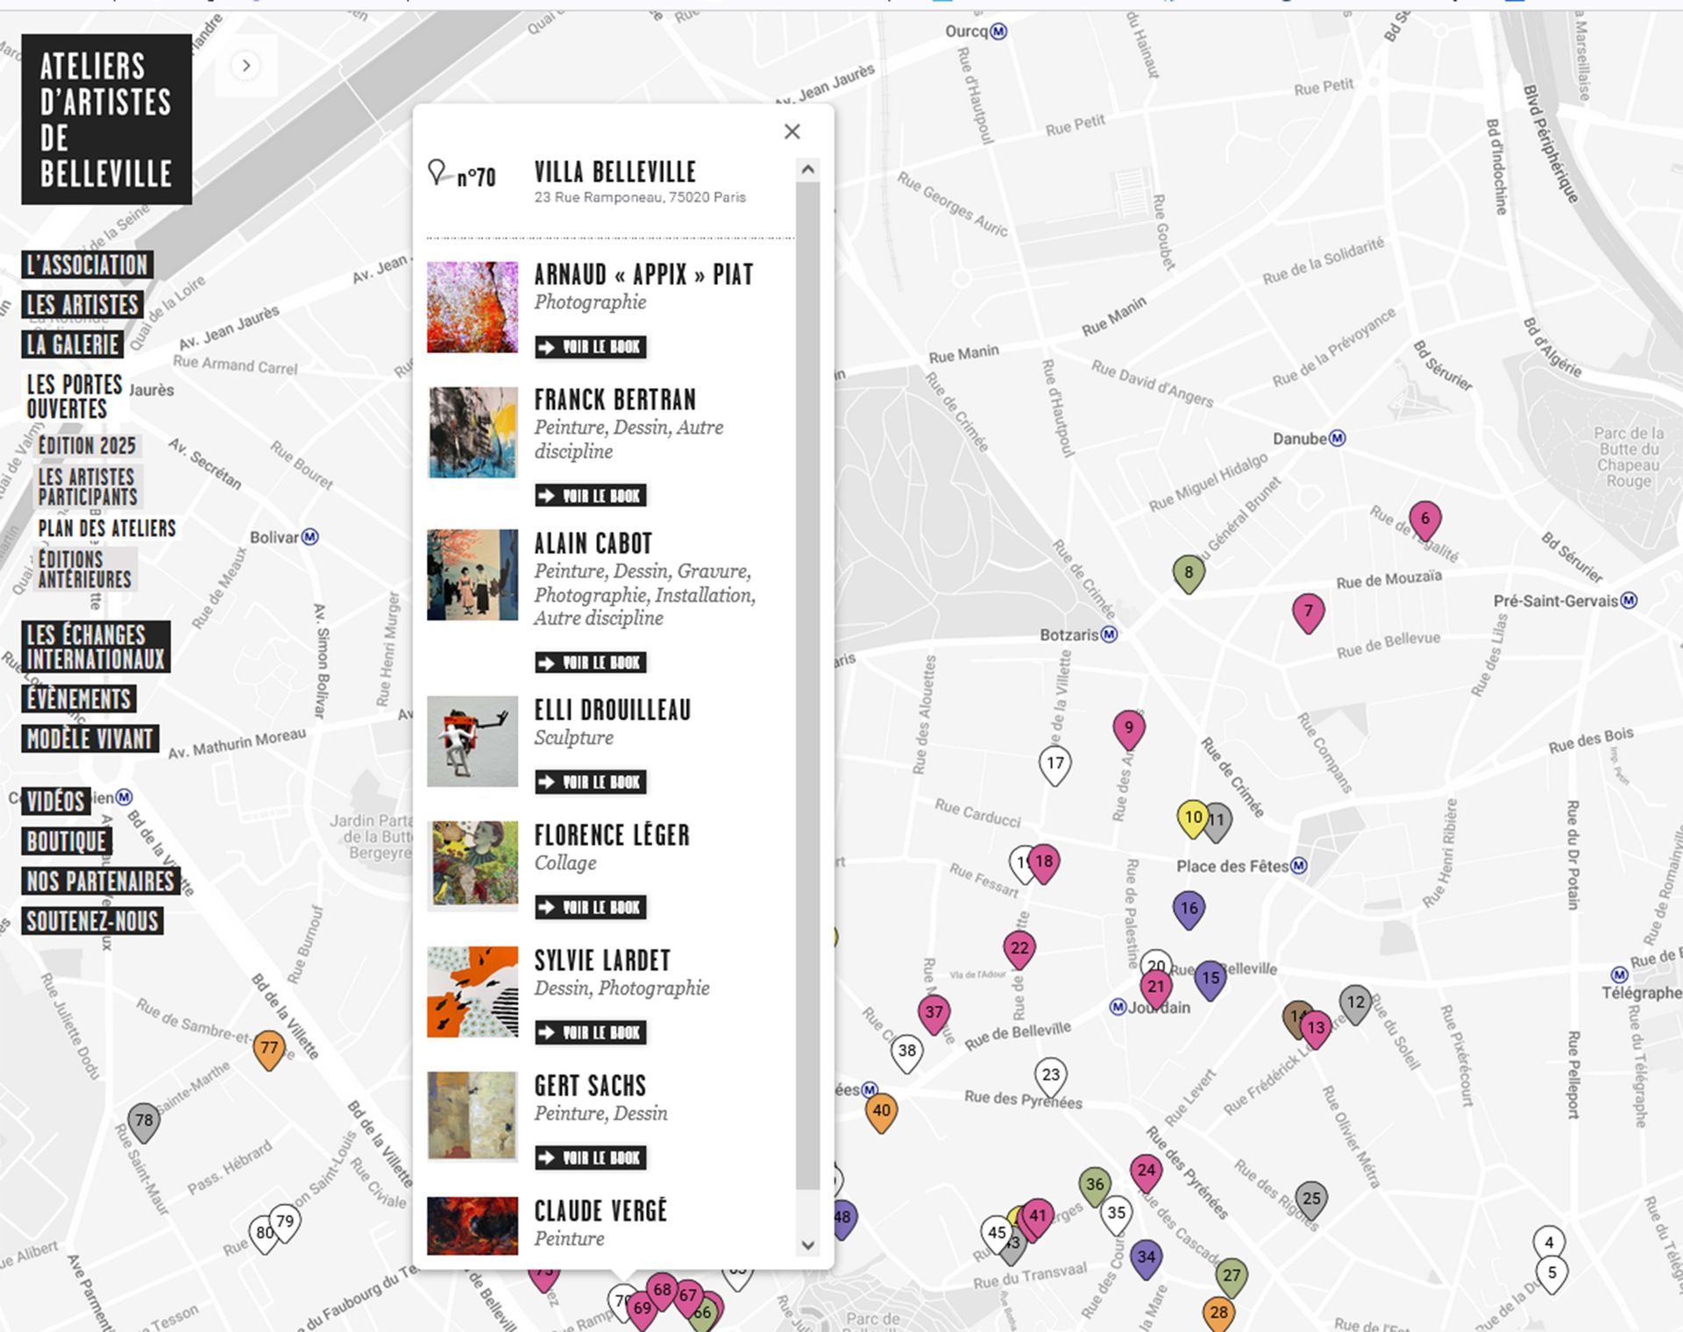Open the grey map marker 78
The height and width of the screenshot is (1332, 1683).
pos(144,1120)
